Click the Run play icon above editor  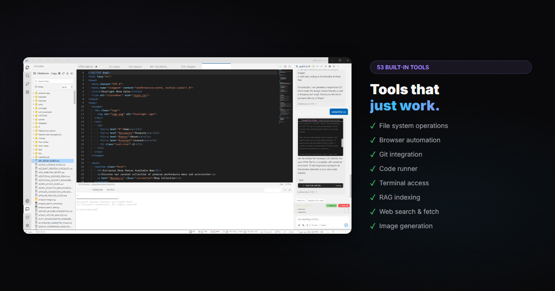point(280,67)
